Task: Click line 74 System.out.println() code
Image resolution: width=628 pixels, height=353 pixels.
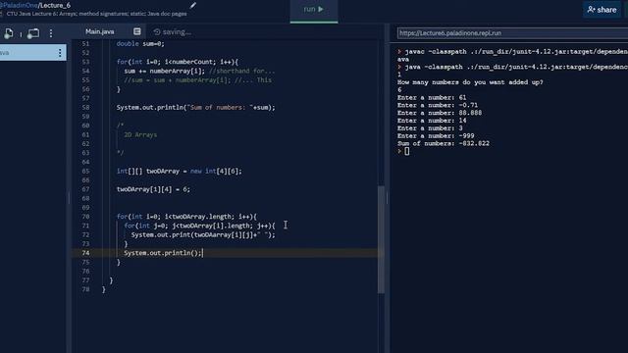Action: click(163, 253)
